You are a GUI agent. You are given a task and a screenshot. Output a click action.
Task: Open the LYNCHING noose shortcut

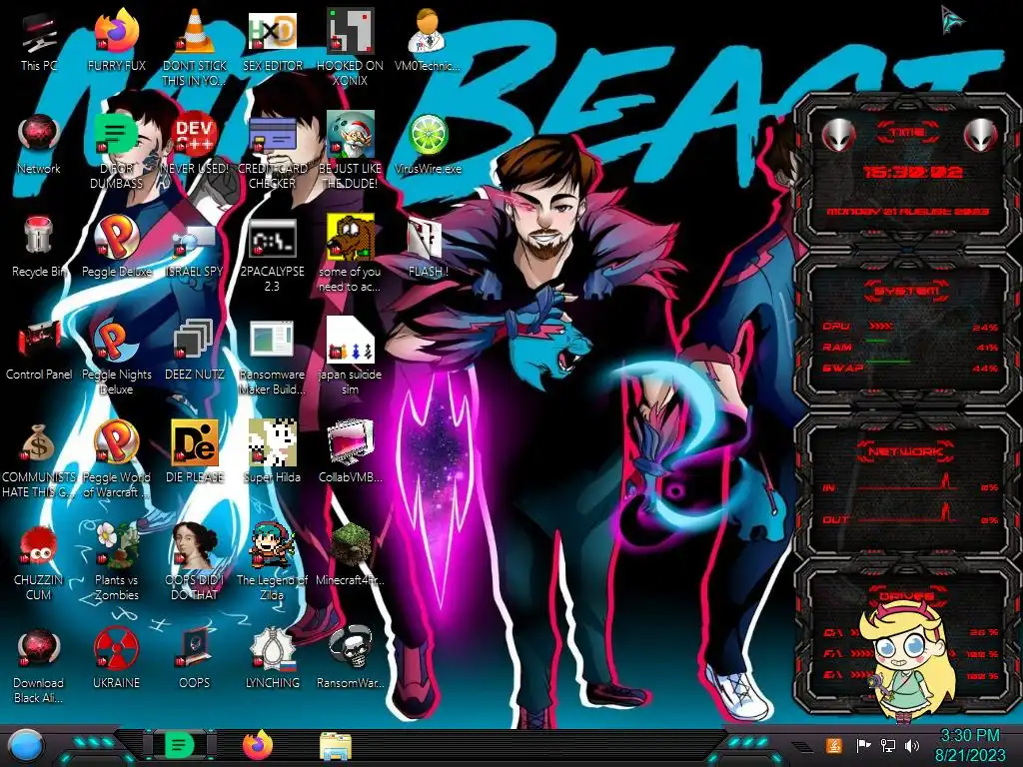[x=273, y=659]
